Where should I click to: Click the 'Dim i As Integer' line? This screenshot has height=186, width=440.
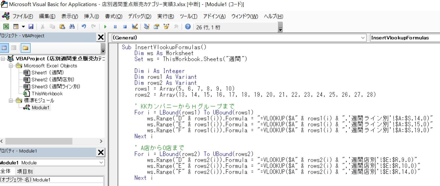(x=159, y=71)
